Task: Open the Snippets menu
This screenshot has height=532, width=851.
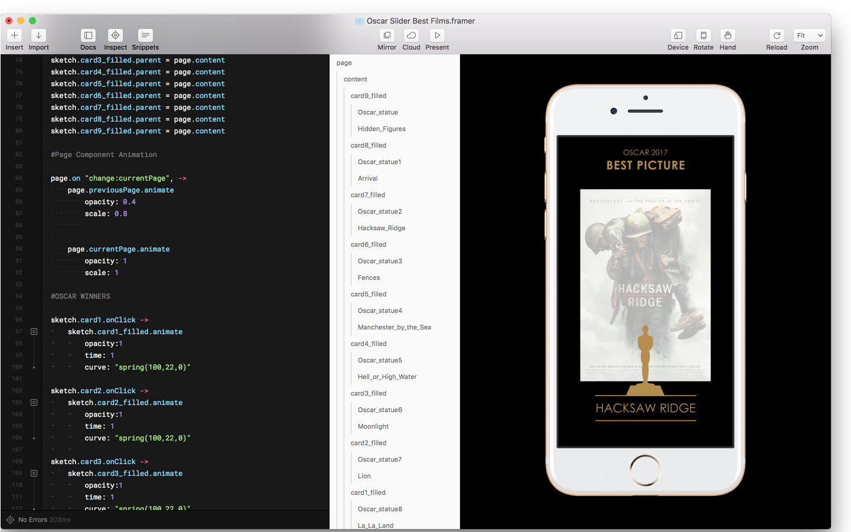Action: (145, 36)
